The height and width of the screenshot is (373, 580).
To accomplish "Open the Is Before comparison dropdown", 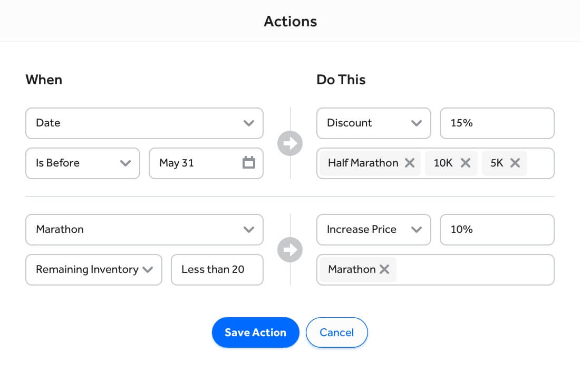I will 83,163.
